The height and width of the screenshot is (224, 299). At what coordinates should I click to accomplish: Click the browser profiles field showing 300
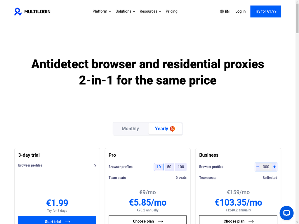click(x=266, y=167)
